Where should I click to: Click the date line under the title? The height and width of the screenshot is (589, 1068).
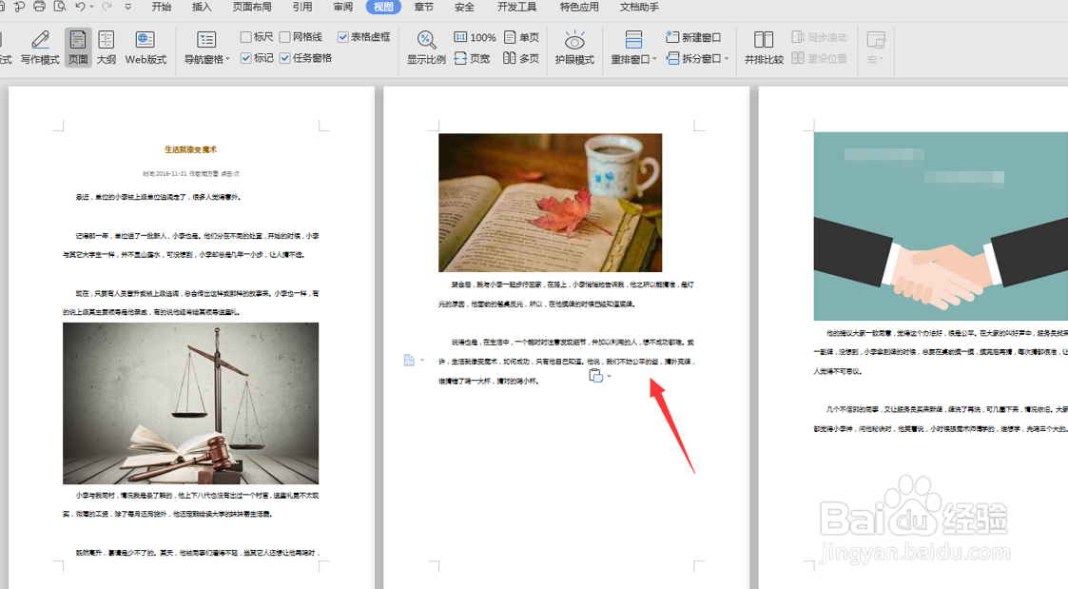[x=191, y=174]
